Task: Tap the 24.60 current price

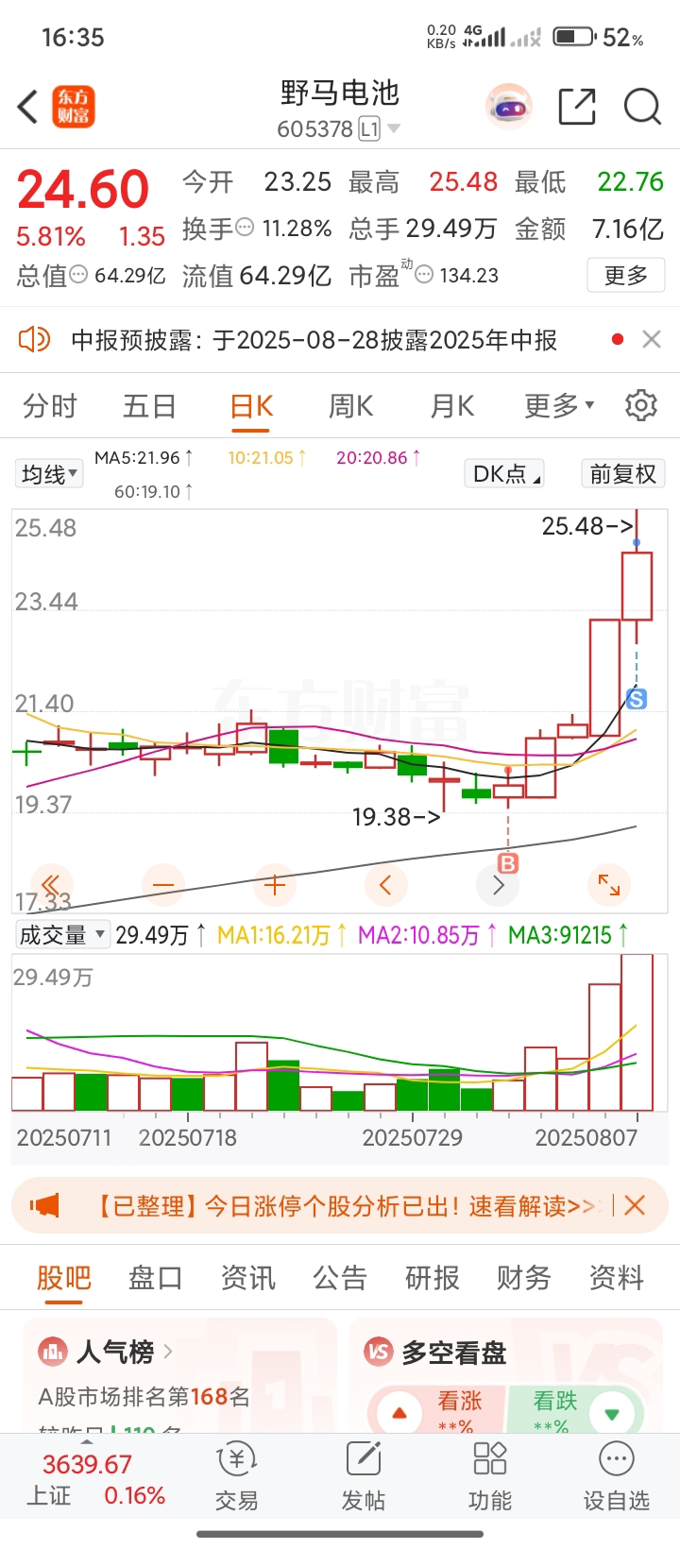Action: (83, 189)
